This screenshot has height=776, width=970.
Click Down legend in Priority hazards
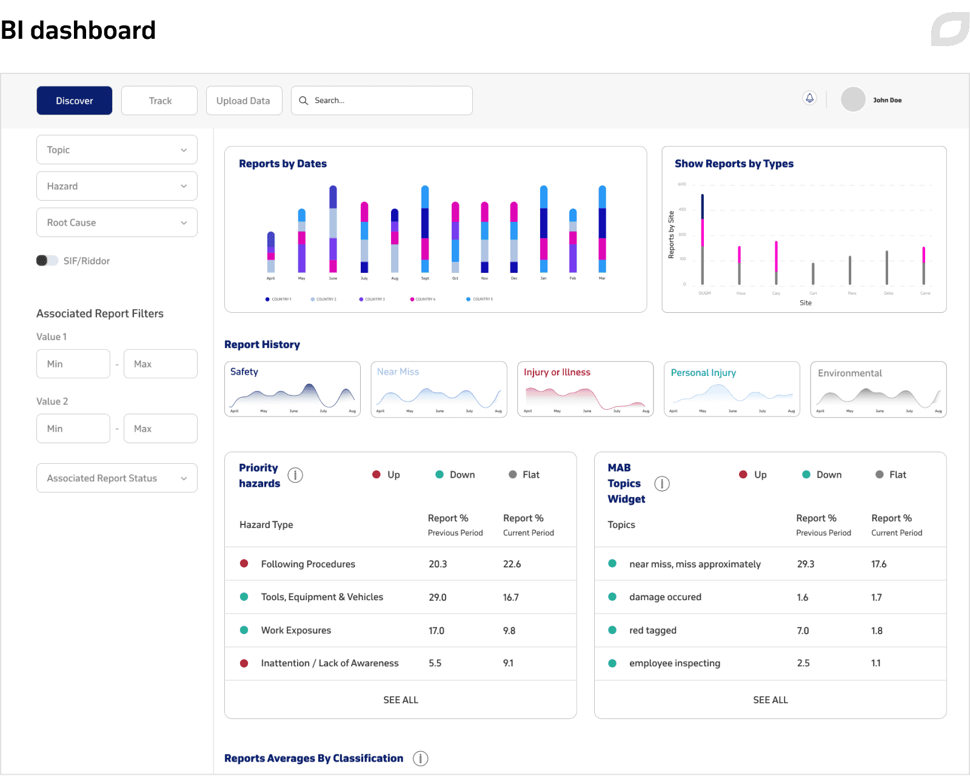[x=455, y=475]
